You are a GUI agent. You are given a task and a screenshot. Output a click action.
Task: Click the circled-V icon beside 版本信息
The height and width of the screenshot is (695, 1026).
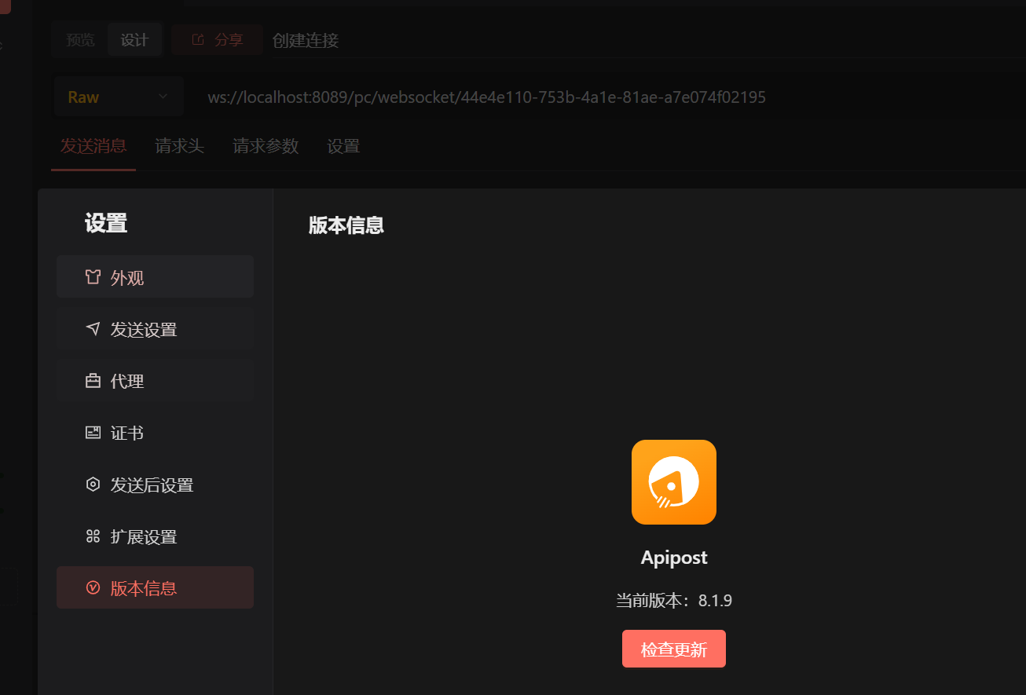click(x=93, y=587)
